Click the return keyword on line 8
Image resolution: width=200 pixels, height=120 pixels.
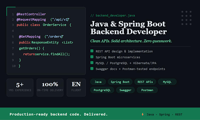click(29, 54)
